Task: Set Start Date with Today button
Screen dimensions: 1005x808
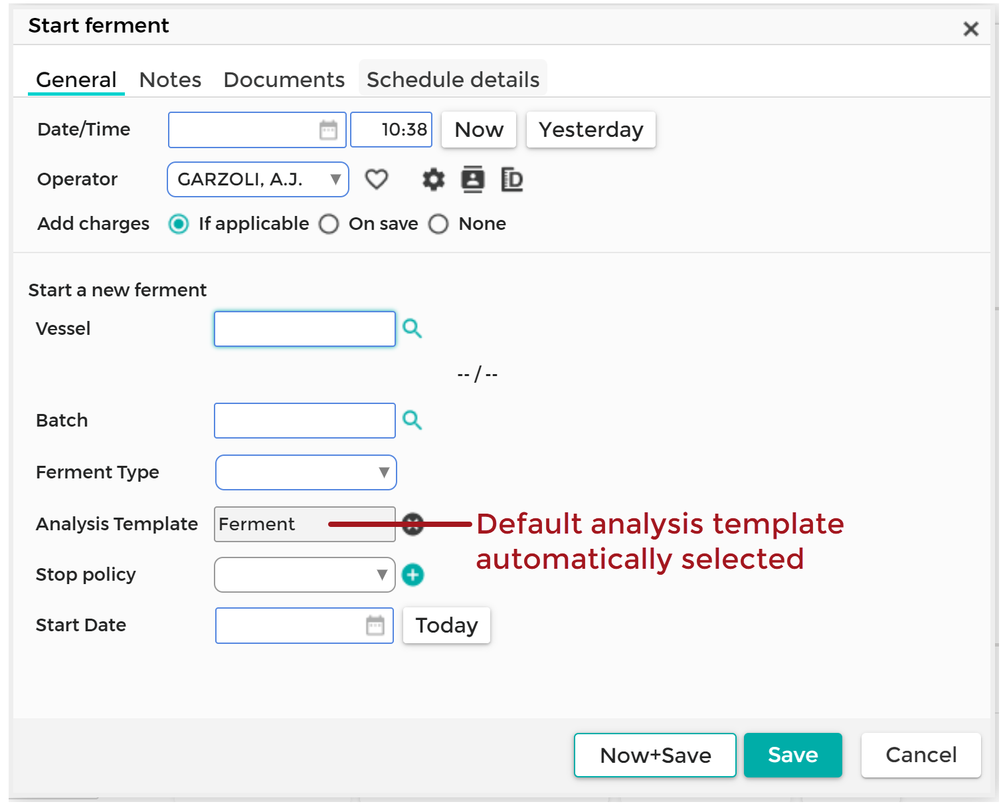Action: point(447,625)
